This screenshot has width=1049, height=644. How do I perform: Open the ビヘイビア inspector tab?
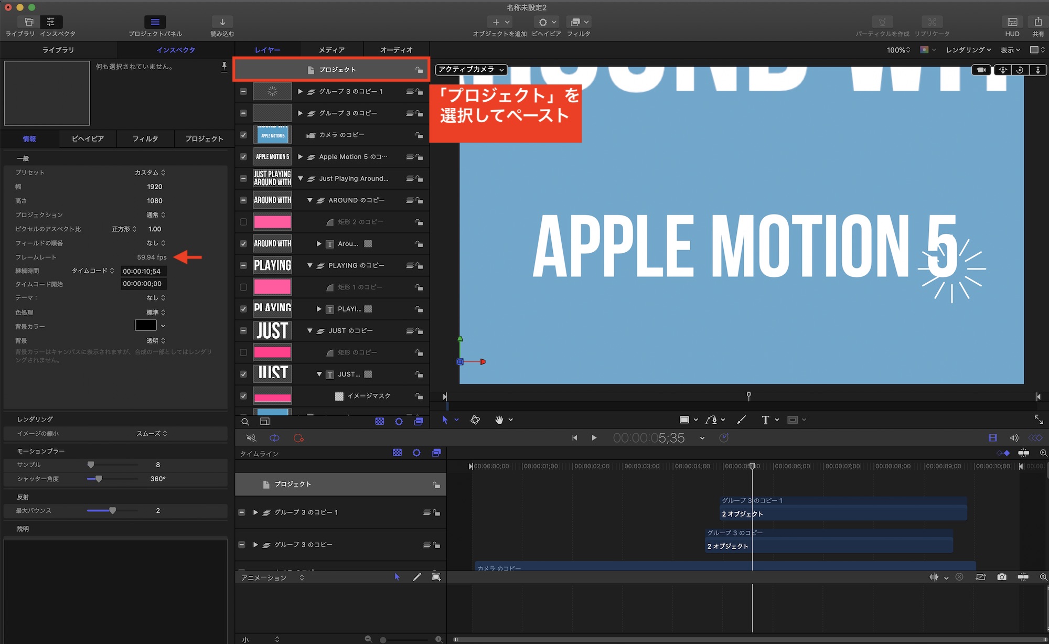coord(88,138)
